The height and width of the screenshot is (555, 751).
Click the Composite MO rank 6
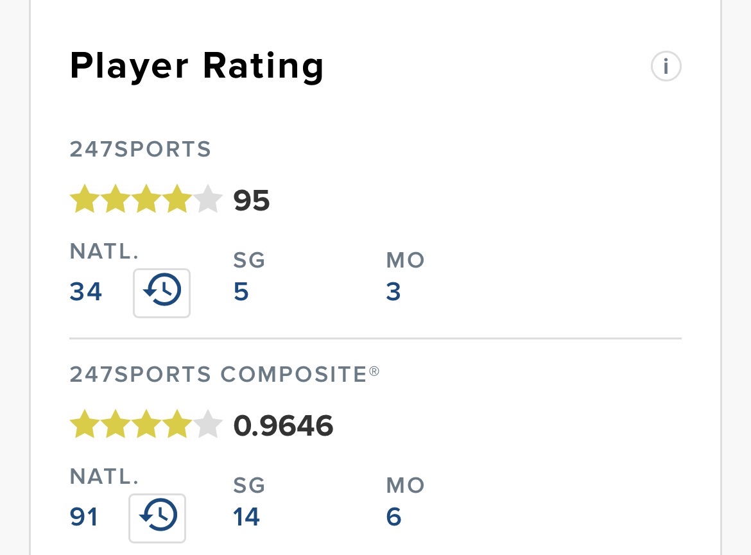[393, 517]
